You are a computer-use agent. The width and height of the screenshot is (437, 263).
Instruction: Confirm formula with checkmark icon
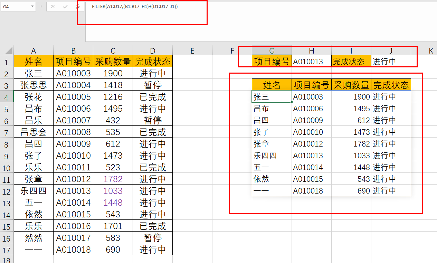click(65, 7)
